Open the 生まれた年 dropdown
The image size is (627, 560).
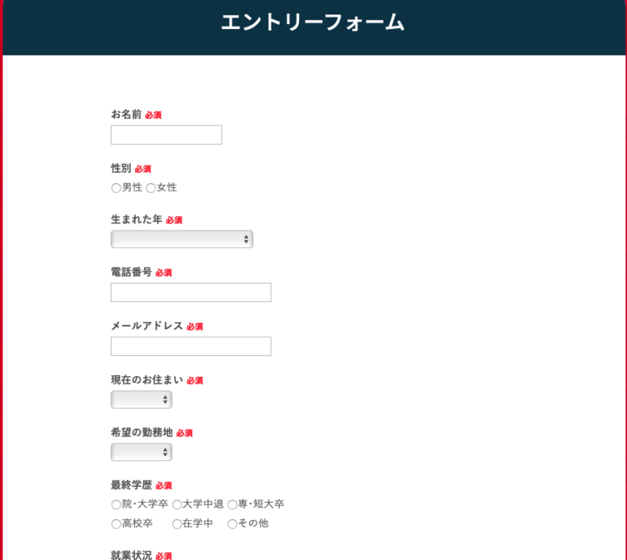(x=182, y=239)
